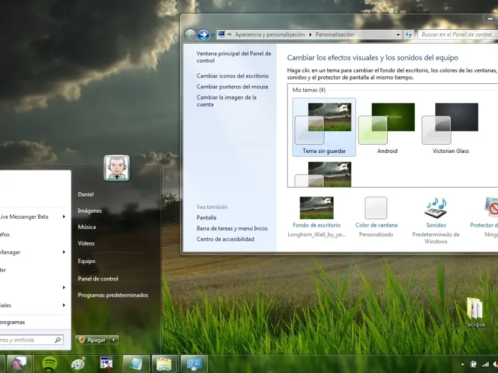Click the Fondo de escritorio wallpaper icon
The image size is (498, 373).
coord(316,208)
